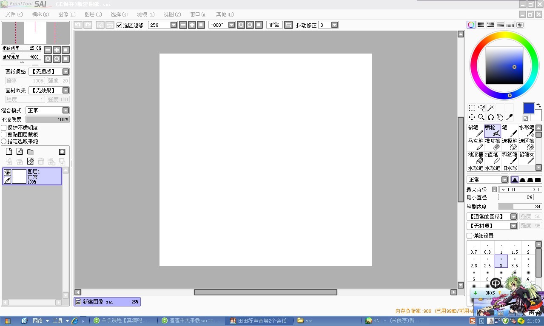544x326 pixels.
Task: Open the 滤镜 menu
Action: (146, 14)
